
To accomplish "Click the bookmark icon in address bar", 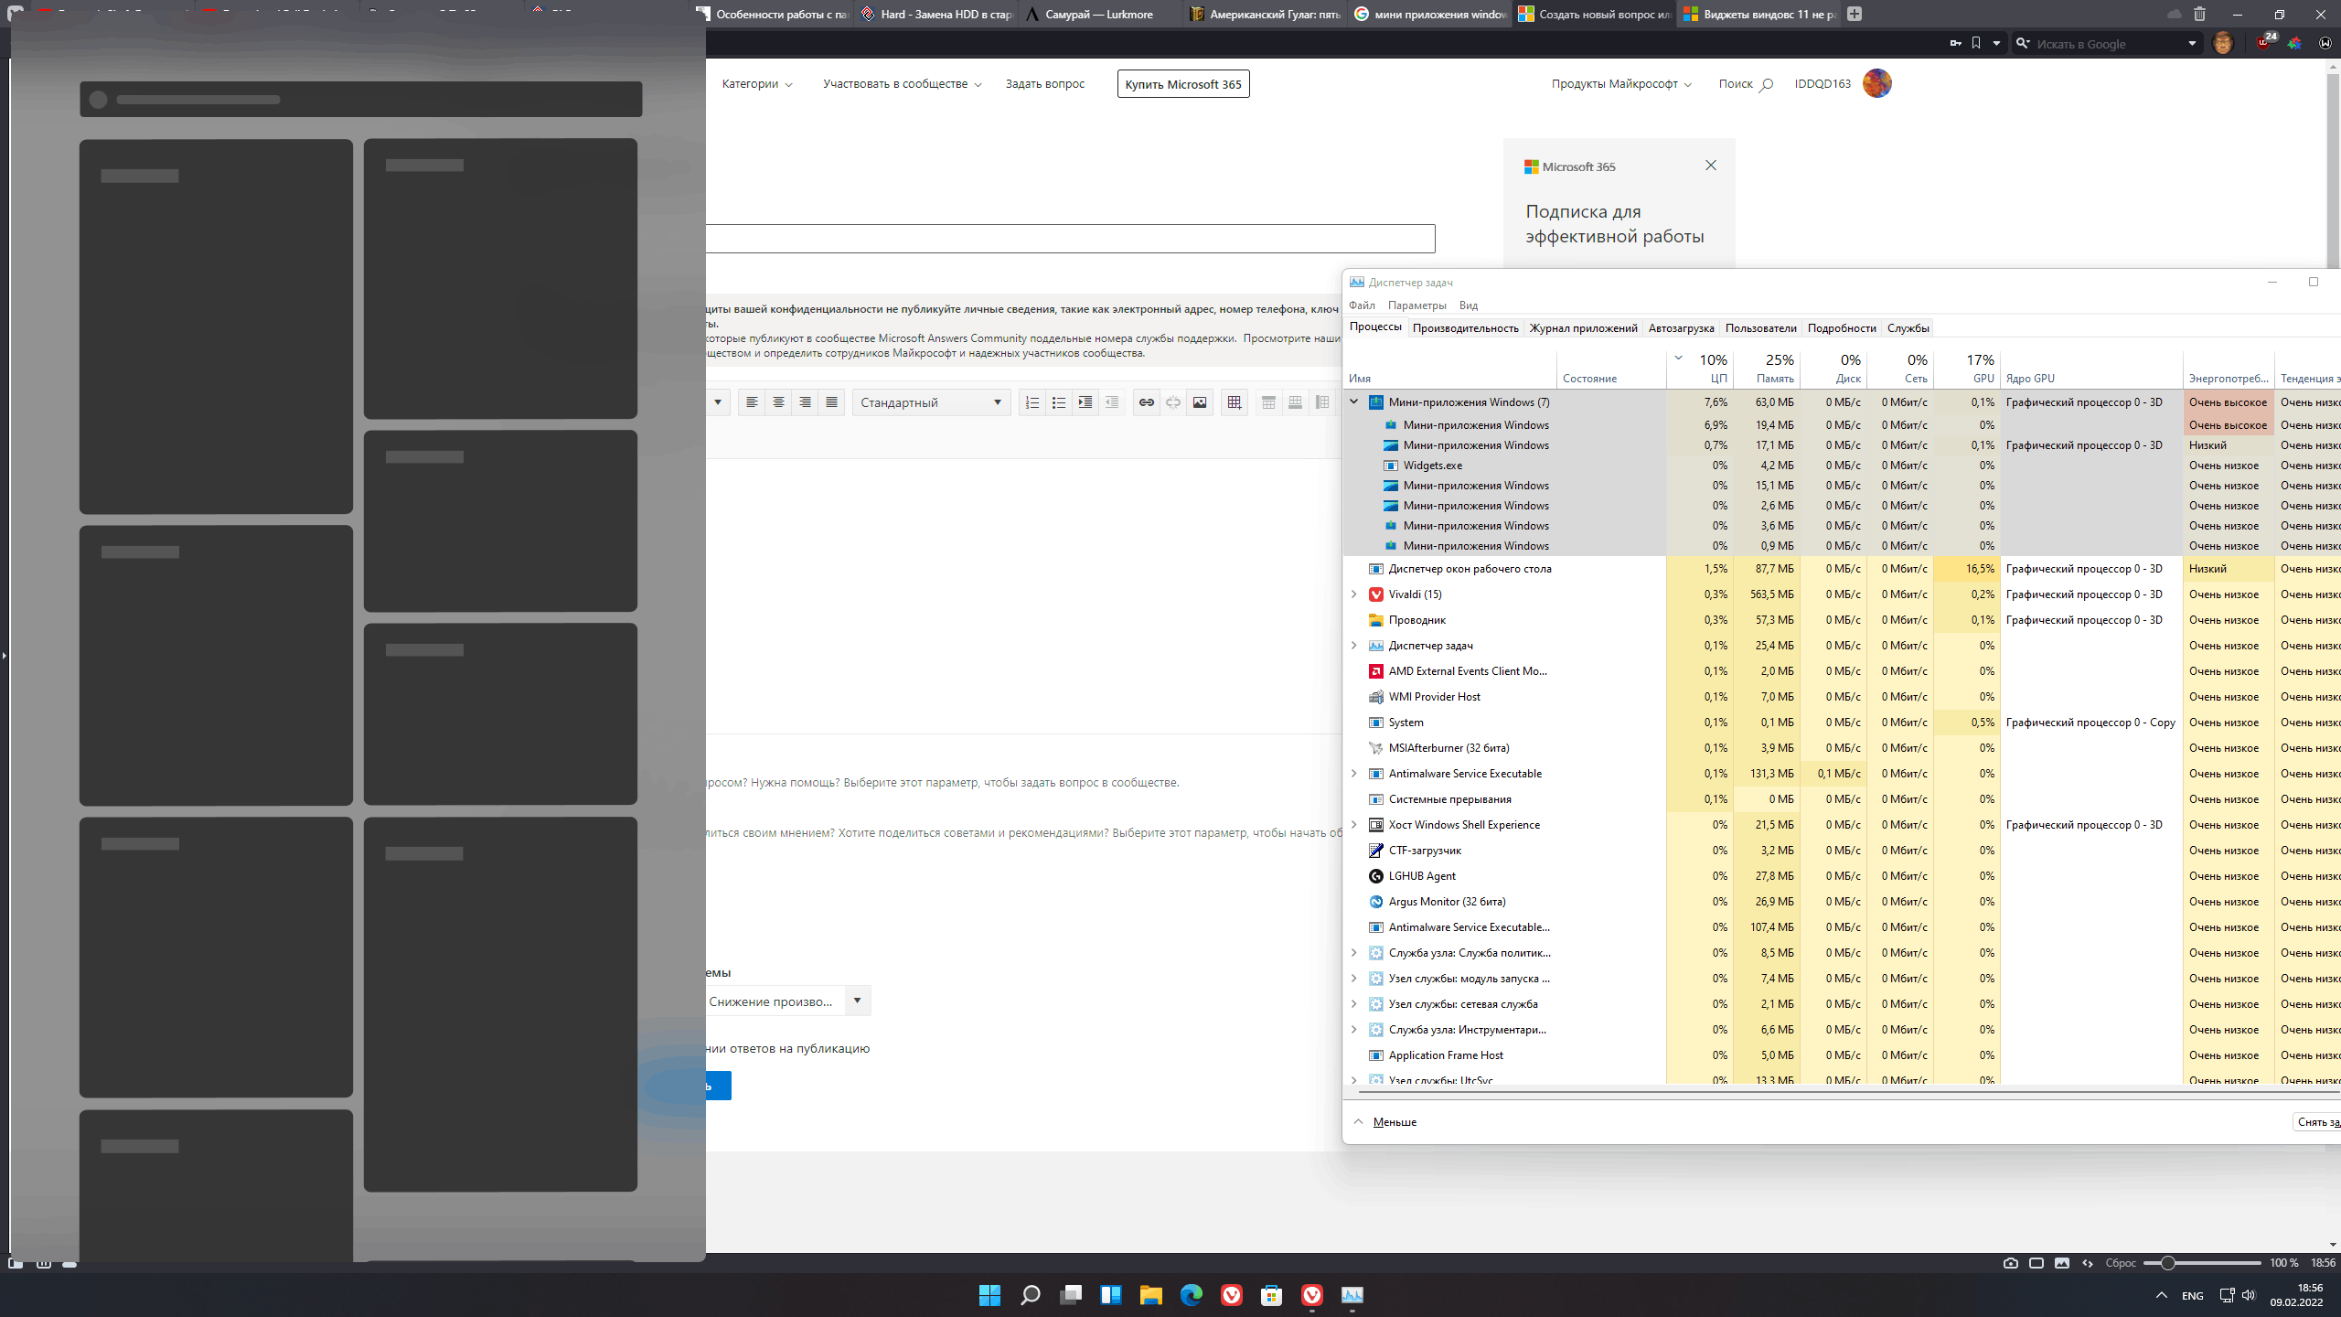I will click(1976, 43).
